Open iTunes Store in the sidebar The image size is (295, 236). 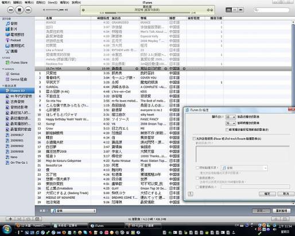click(17, 63)
